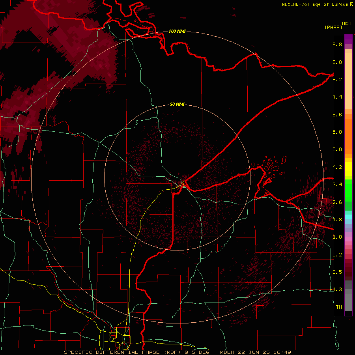Select the gray TH segment of the color bar
This screenshot has width=355, height=355.
click(348, 302)
